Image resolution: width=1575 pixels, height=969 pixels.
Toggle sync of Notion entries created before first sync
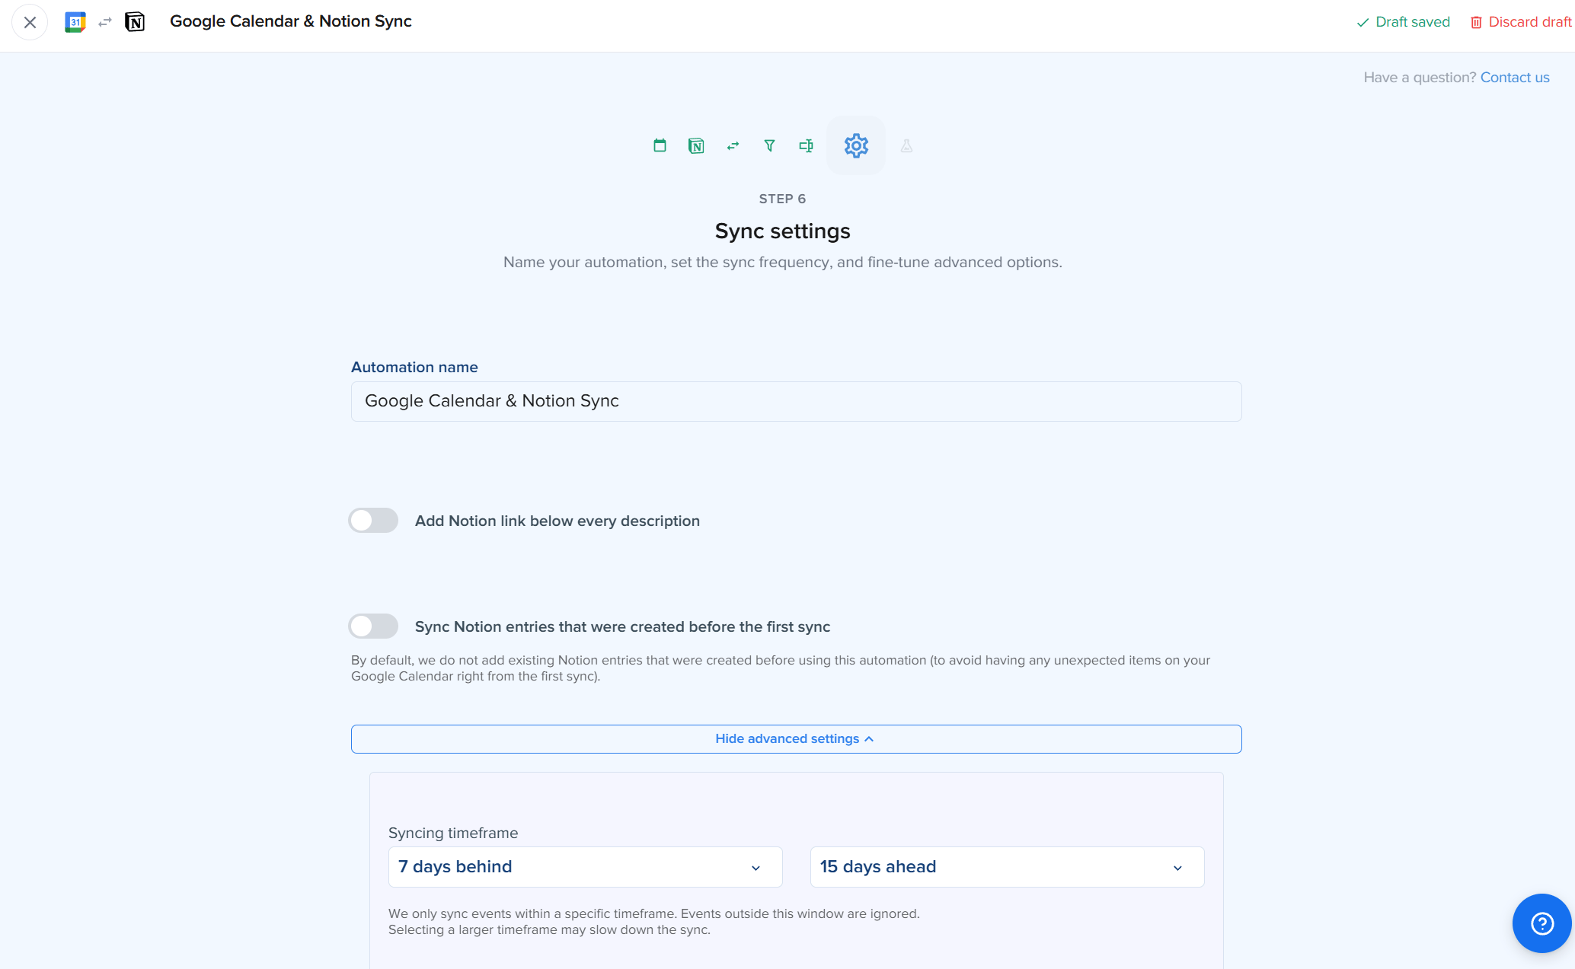coord(373,626)
